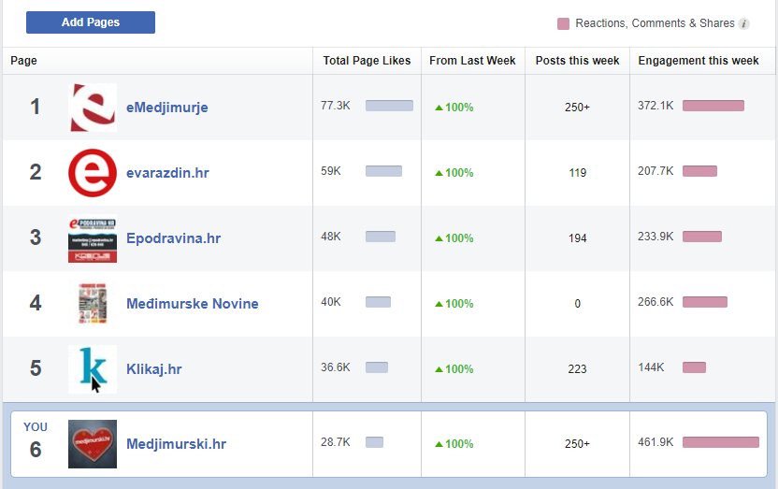
Task: Click the 194 posts value
Action: tap(577, 238)
